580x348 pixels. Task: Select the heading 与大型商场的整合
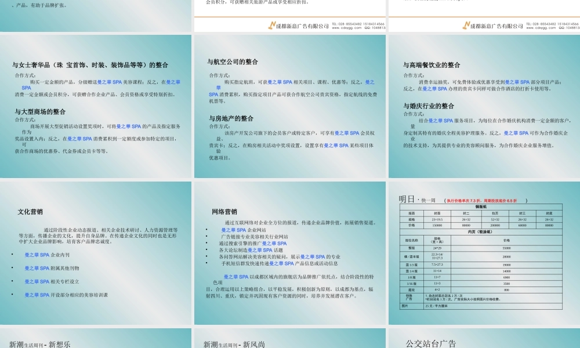[x=40, y=112]
